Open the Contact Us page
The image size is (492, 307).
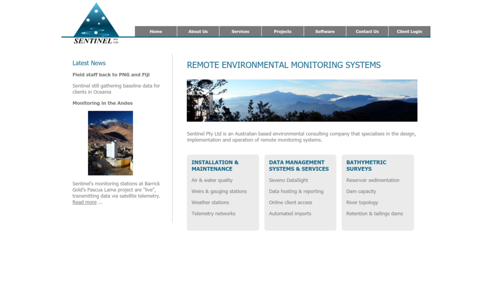click(x=367, y=32)
